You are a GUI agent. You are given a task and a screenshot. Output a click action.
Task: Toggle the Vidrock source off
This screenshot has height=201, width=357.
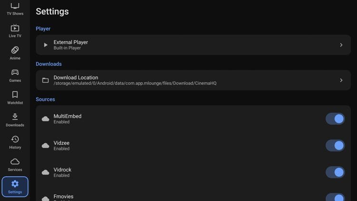click(x=335, y=172)
